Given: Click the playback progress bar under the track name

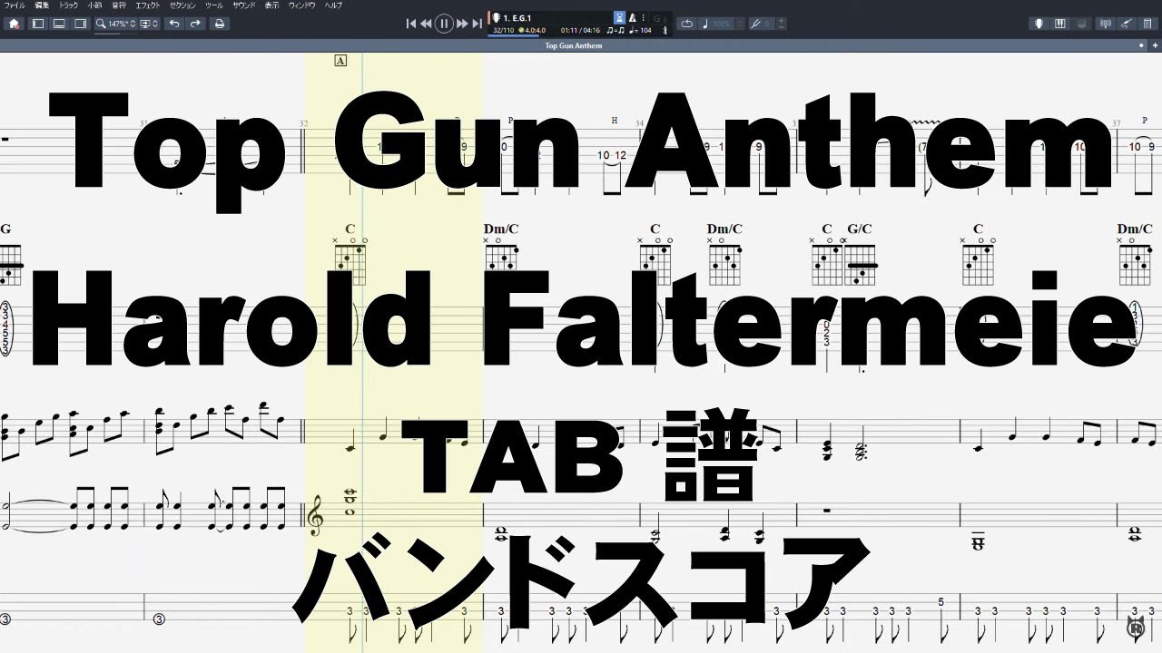Looking at the screenshot, I should tap(513, 36).
